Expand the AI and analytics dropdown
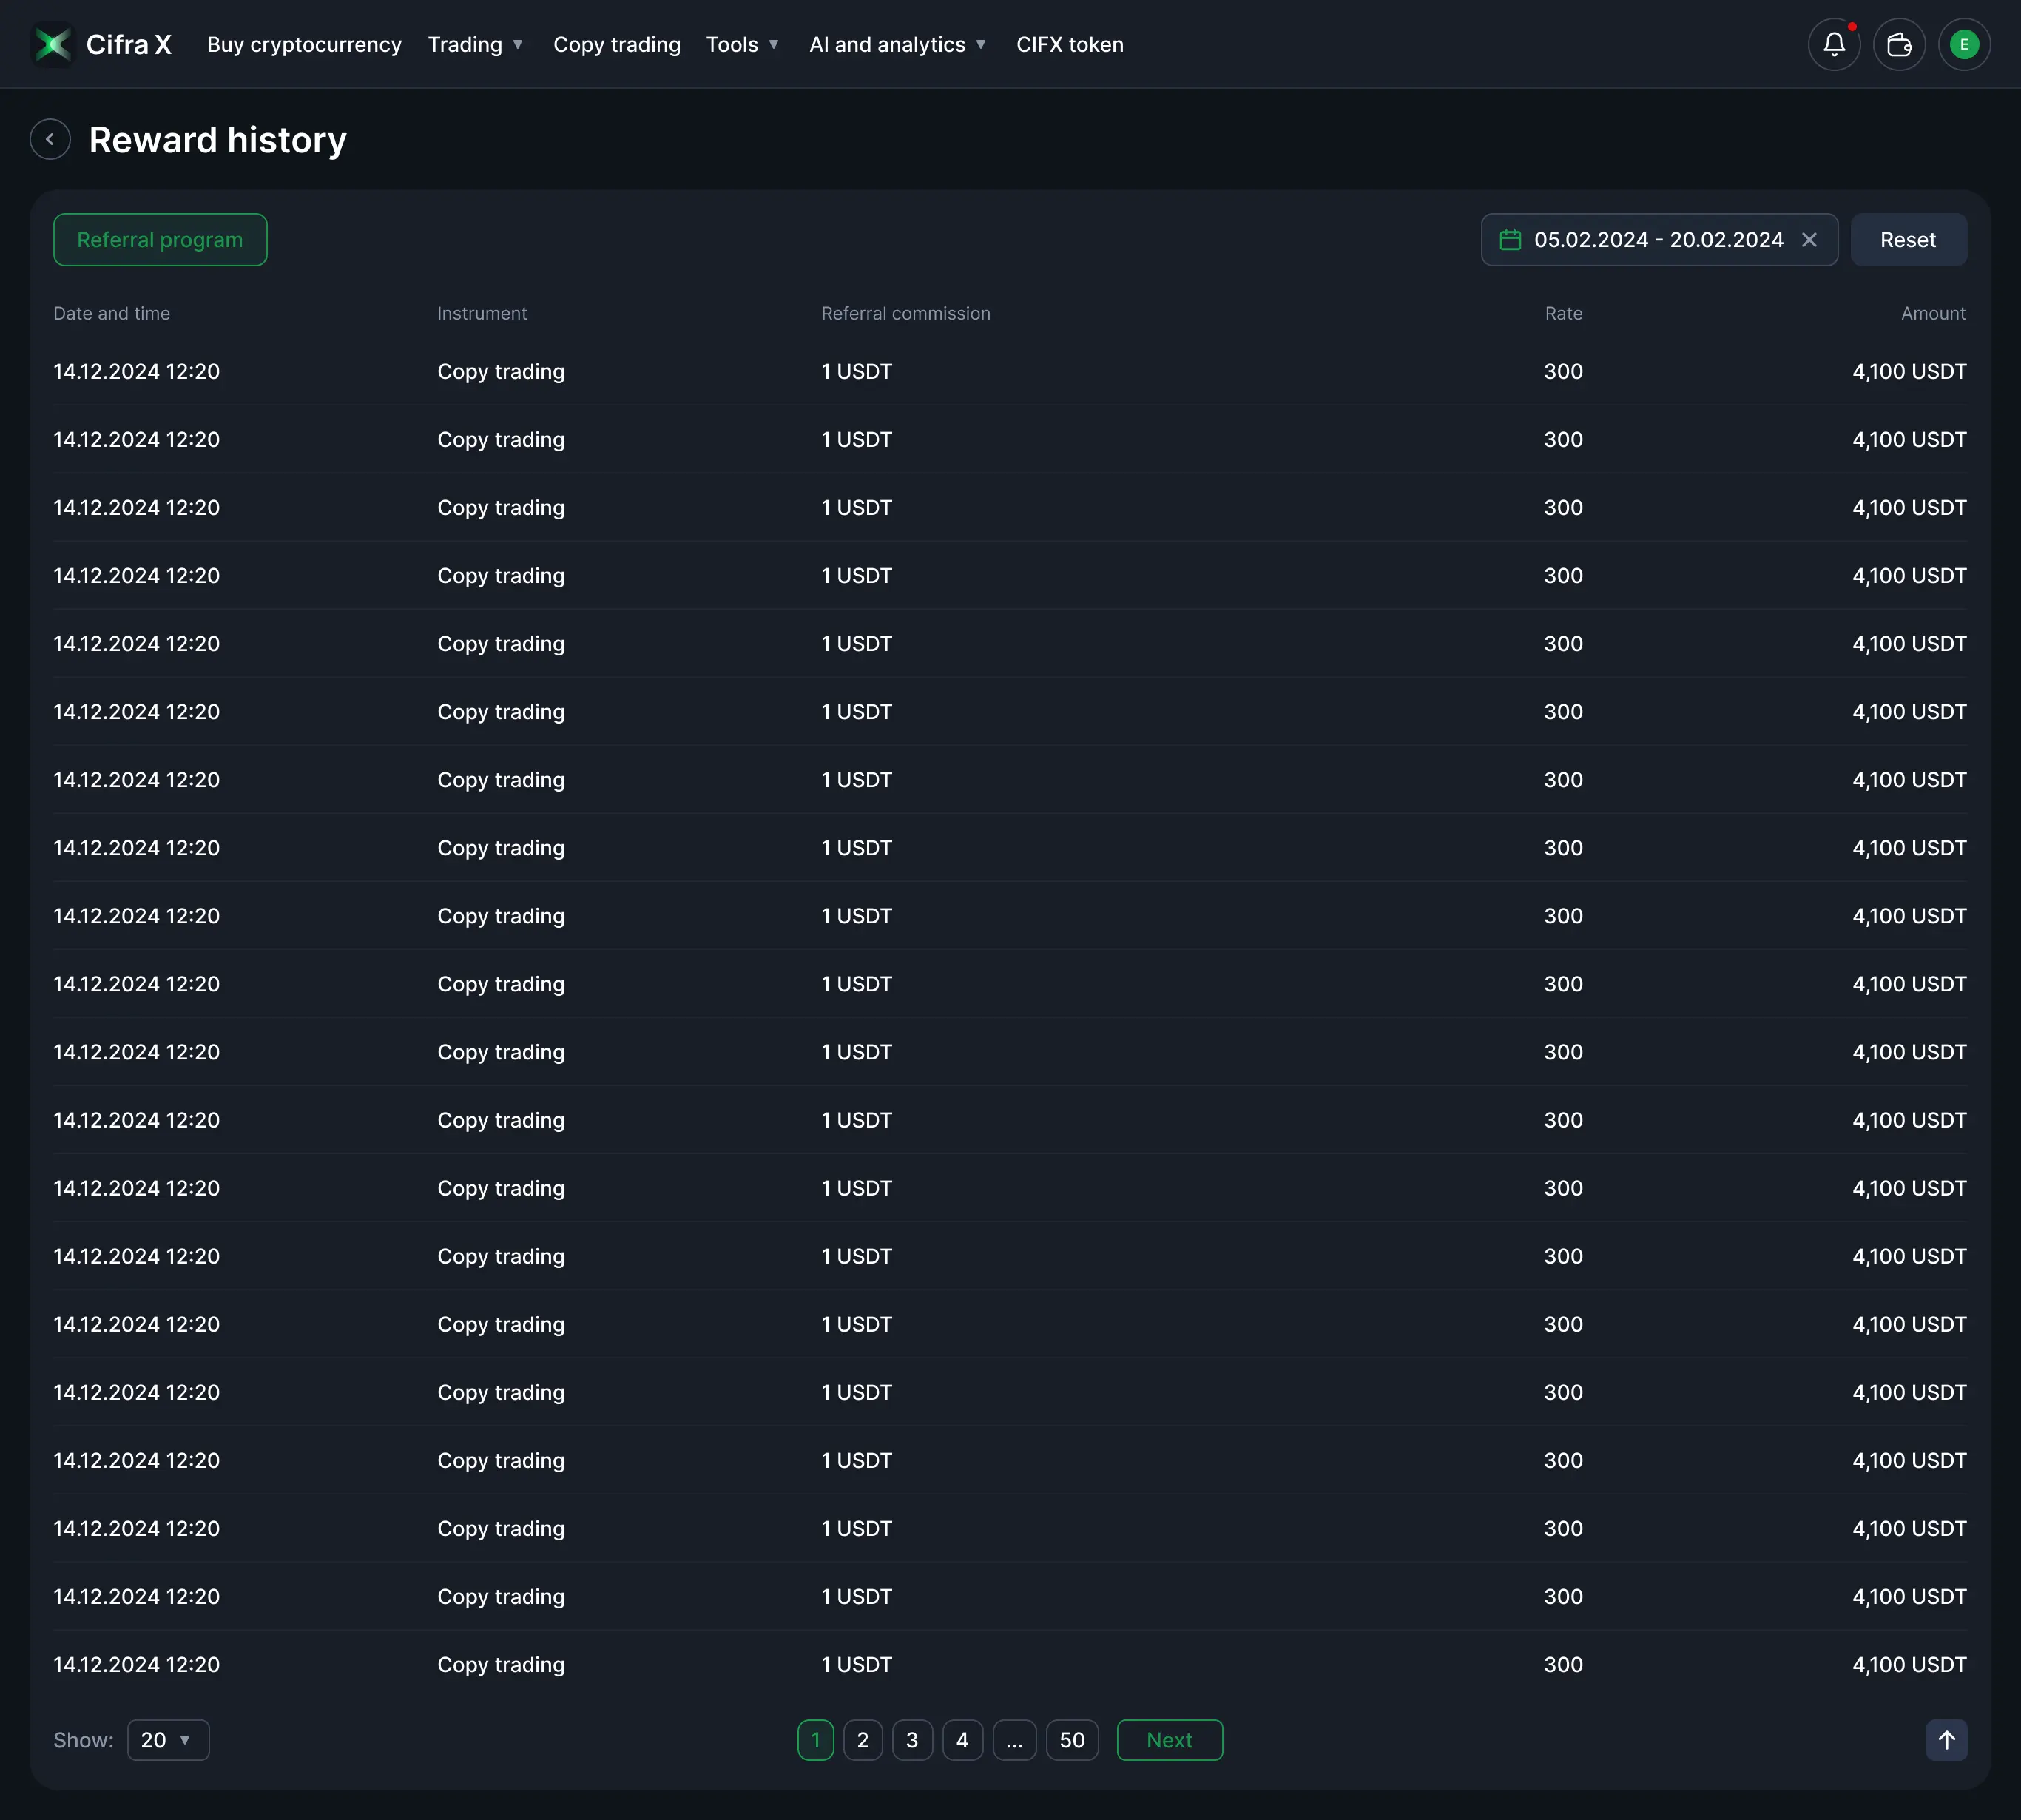The height and width of the screenshot is (1820, 2021). [897, 44]
